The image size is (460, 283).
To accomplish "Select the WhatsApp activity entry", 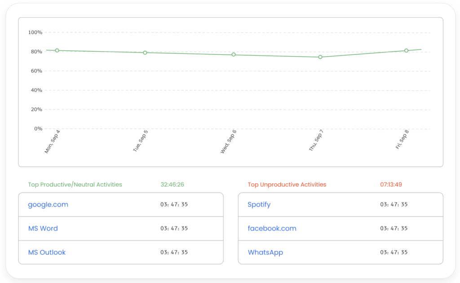I will coord(265,252).
